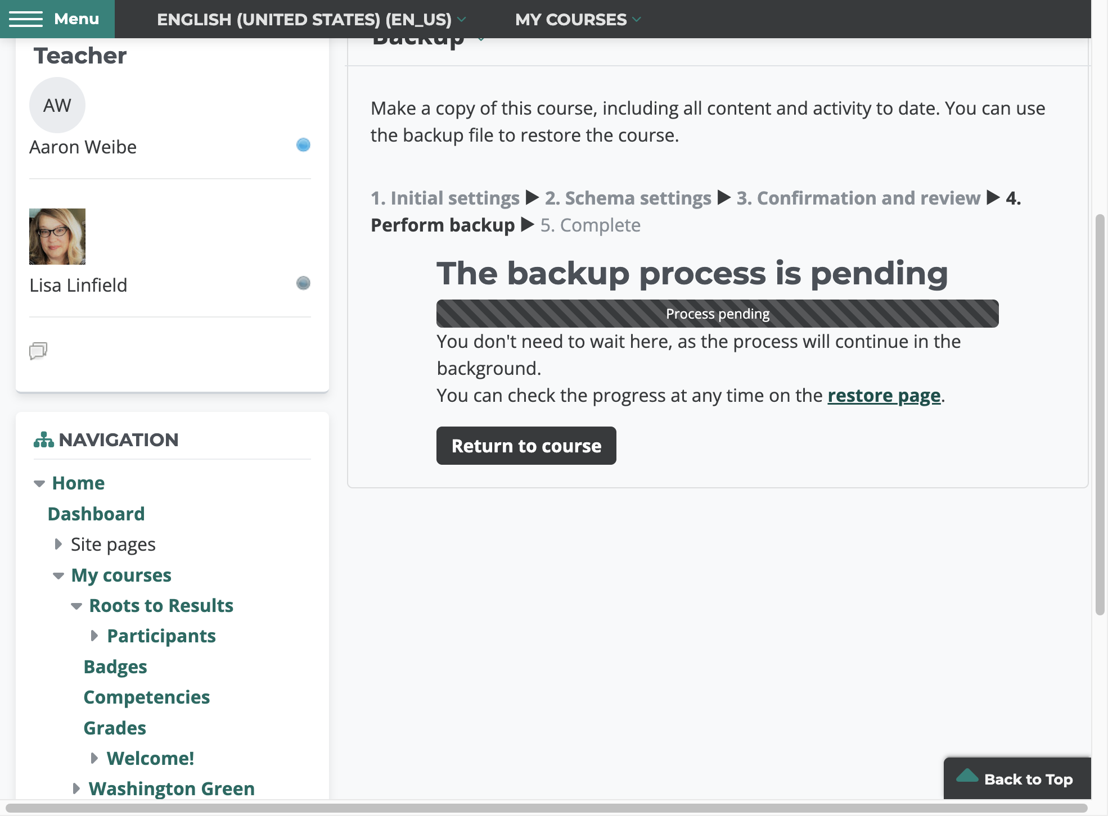1108x816 pixels.
Task: Open the My Courses dropdown menu
Action: tap(578, 19)
